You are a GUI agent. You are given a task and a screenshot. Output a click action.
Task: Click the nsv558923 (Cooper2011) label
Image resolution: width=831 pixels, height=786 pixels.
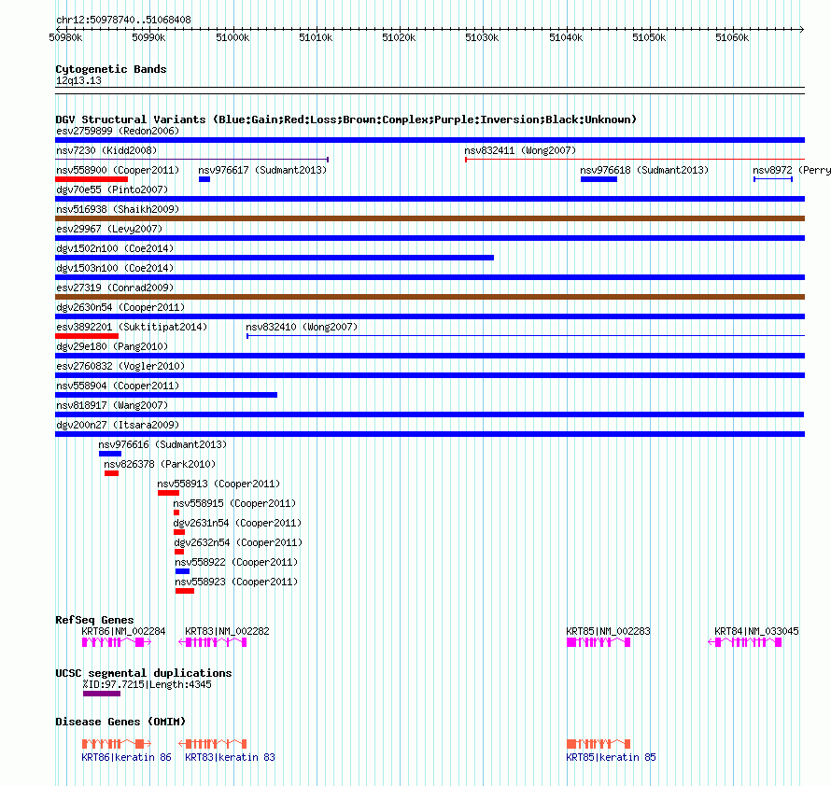pyautogui.click(x=236, y=582)
